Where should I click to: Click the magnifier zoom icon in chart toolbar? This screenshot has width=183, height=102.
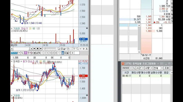tap(77, 49)
